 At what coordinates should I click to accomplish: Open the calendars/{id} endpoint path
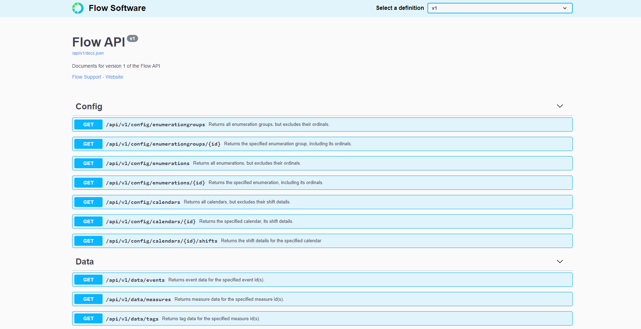click(151, 222)
